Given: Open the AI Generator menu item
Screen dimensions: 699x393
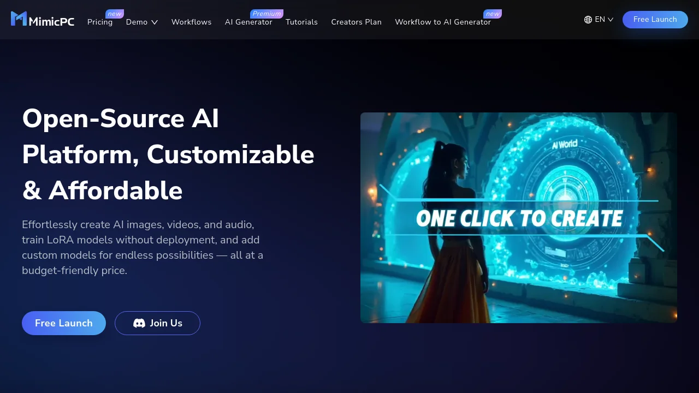Looking at the screenshot, I should (248, 22).
